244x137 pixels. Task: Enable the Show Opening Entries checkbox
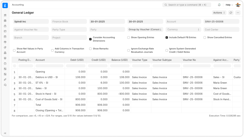pos(129,37)
